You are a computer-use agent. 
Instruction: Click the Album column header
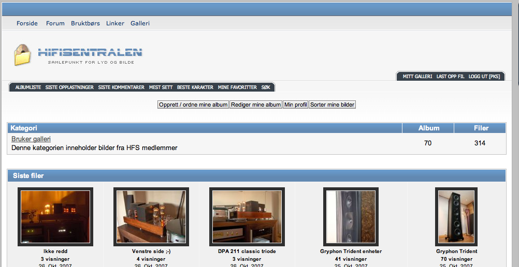point(429,128)
